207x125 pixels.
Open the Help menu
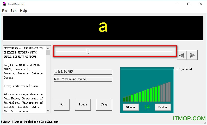pyautogui.click(x=23, y=11)
